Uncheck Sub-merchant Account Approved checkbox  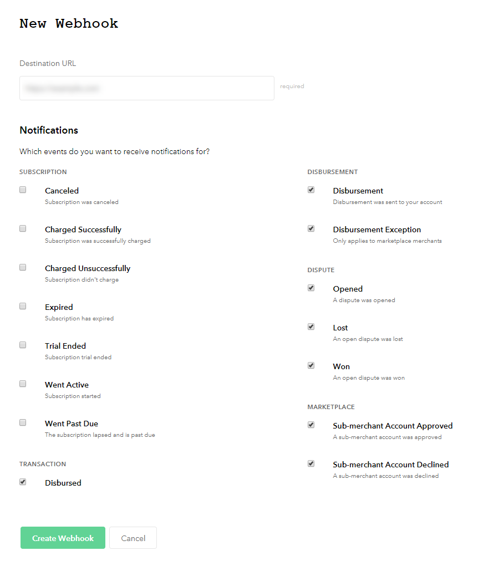311,425
